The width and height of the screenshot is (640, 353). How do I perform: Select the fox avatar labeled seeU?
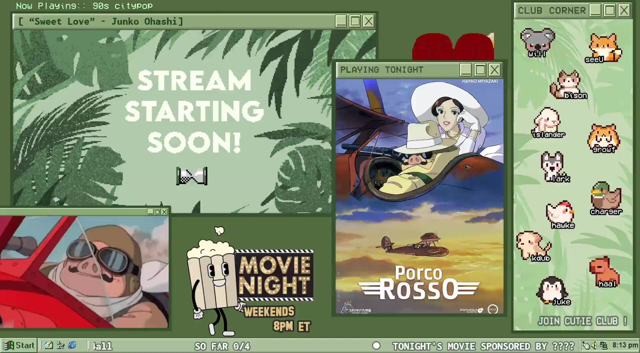(604, 48)
